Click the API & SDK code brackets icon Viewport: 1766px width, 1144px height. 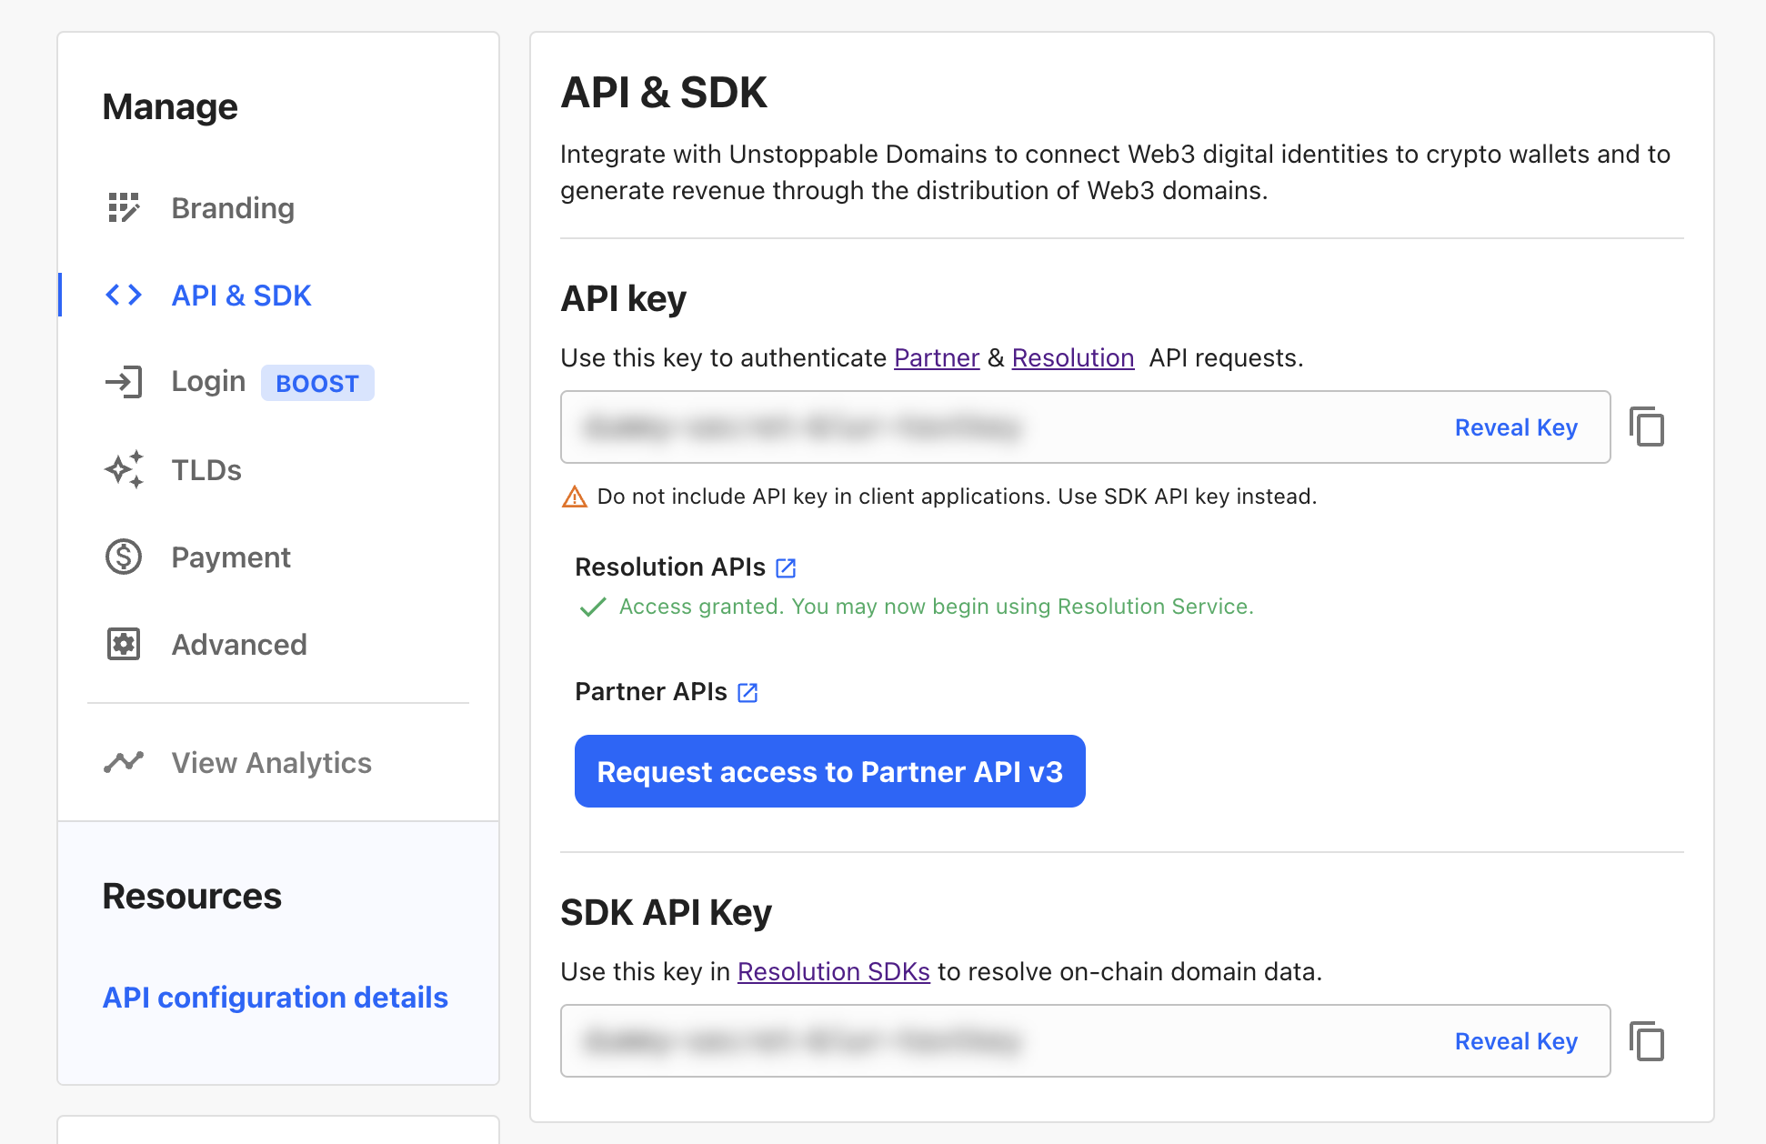coord(124,296)
